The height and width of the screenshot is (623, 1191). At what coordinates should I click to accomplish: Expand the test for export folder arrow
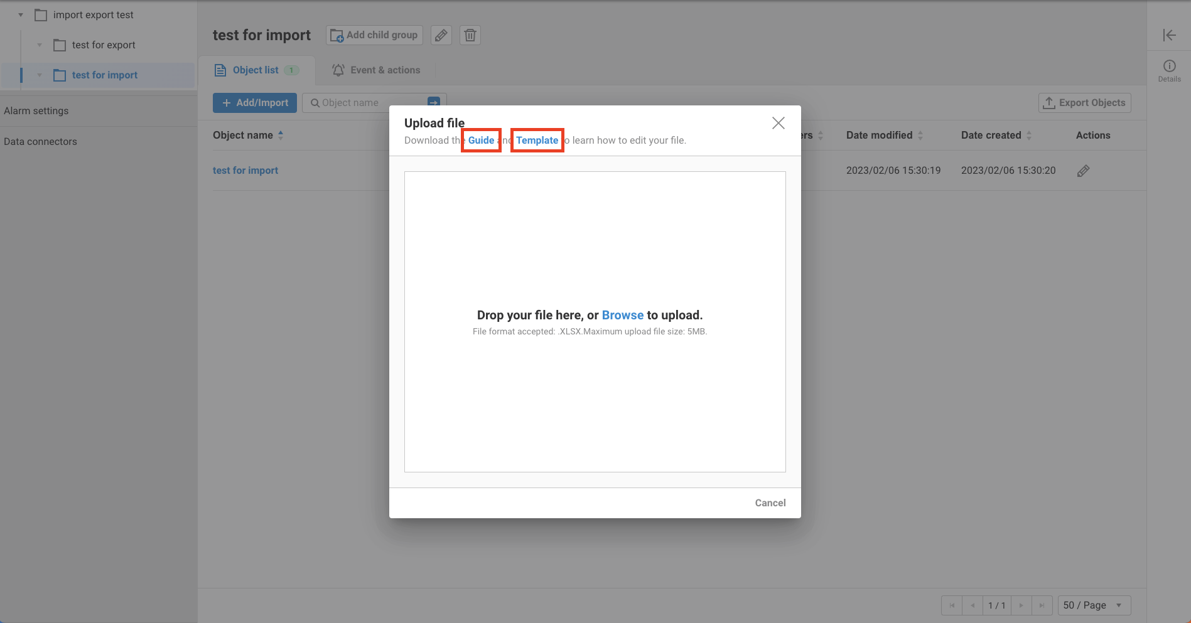pyautogui.click(x=40, y=45)
